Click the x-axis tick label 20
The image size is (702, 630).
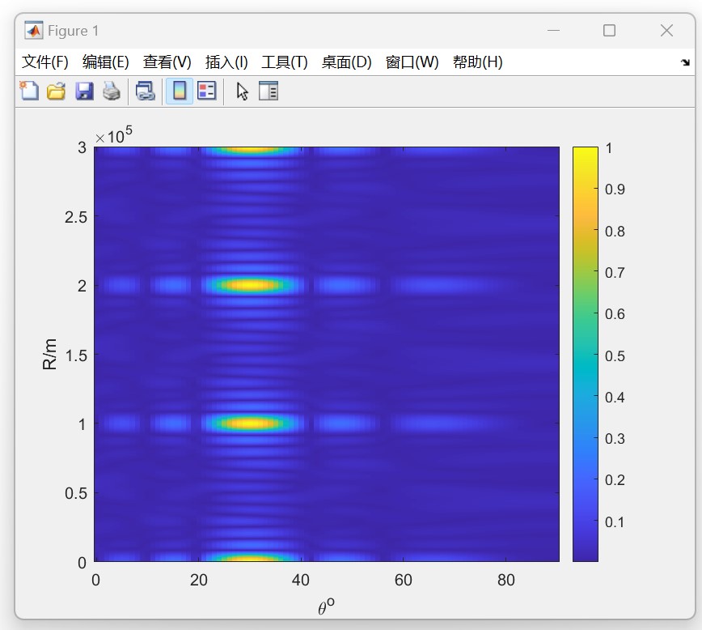[198, 580]
